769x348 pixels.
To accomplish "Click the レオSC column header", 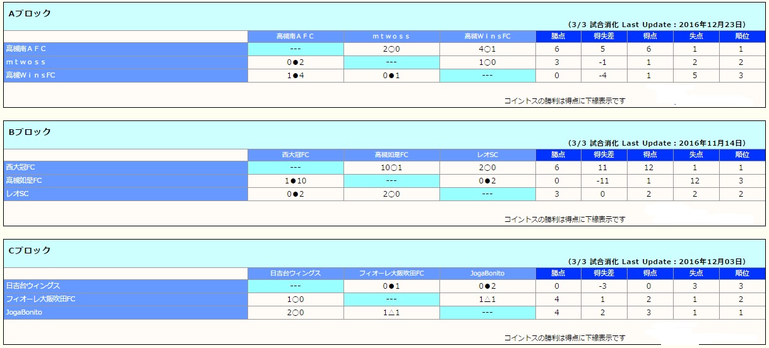I will [x=487, y=155].
